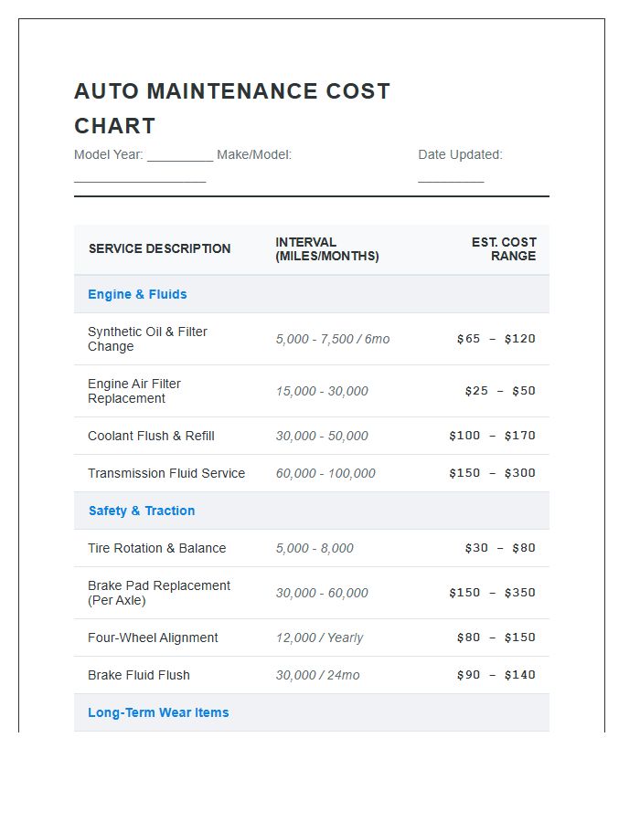Click the '$25 – $50' cost cell
The image size is (640, 822).
point(500,391)
